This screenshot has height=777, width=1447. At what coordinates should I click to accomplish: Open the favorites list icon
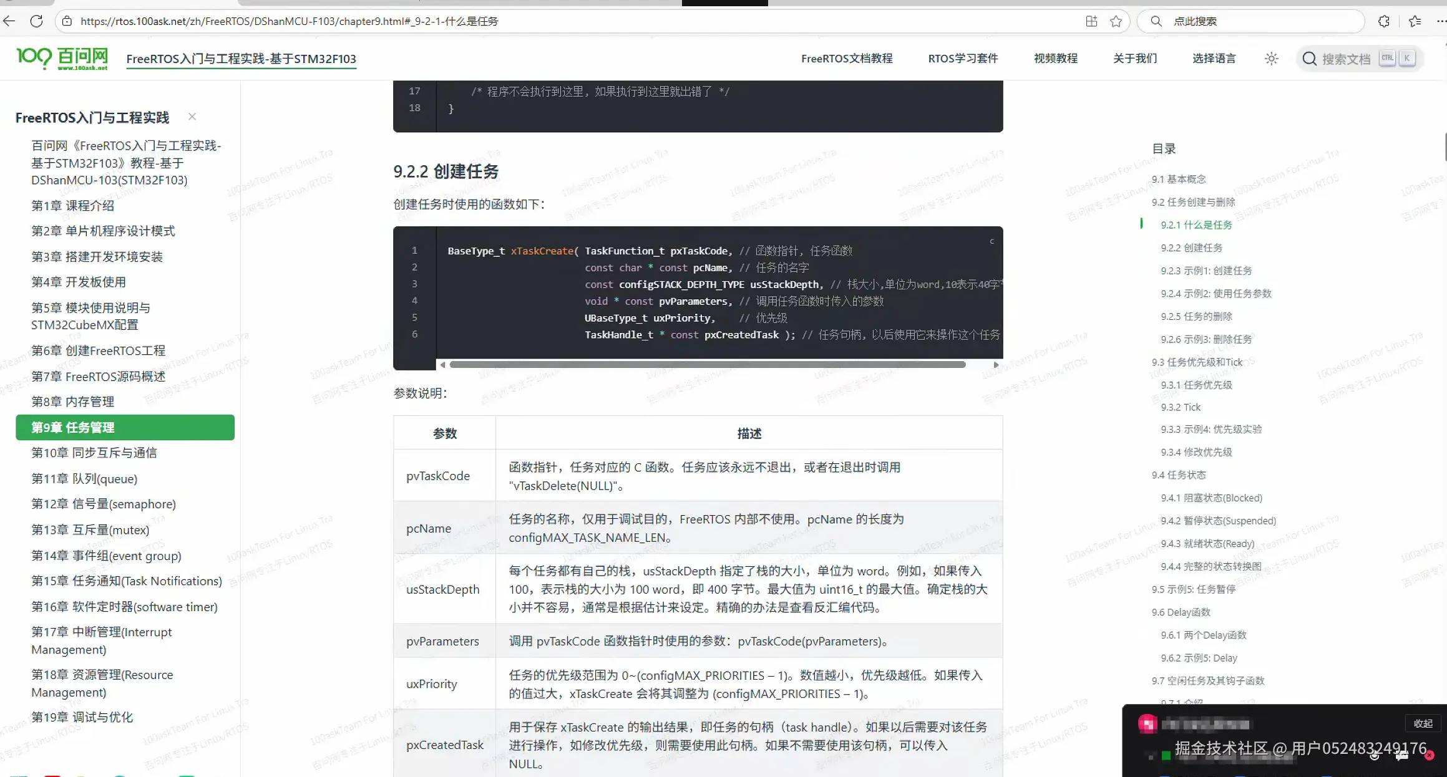(x=1415, y=21)
